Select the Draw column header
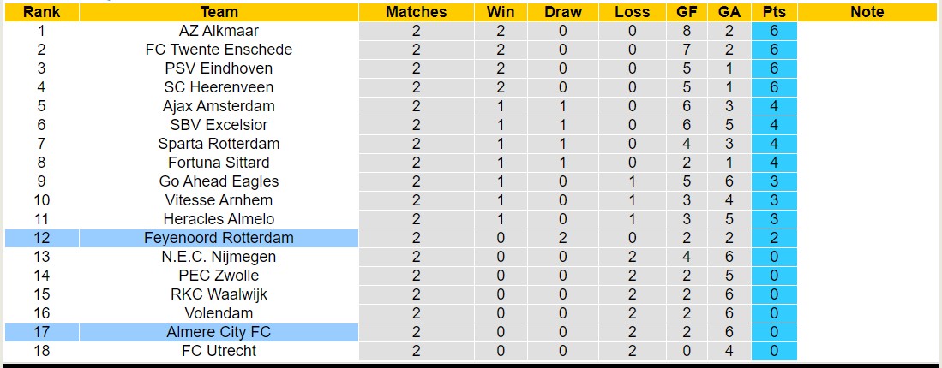The image size is (942, 368). pos(563,12)
